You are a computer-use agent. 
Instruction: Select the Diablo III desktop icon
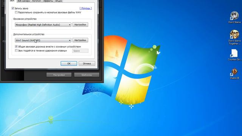pos(234,74)
